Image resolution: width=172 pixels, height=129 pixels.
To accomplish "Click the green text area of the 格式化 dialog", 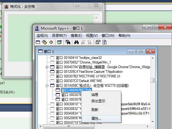I will click(x=51, y=39).
